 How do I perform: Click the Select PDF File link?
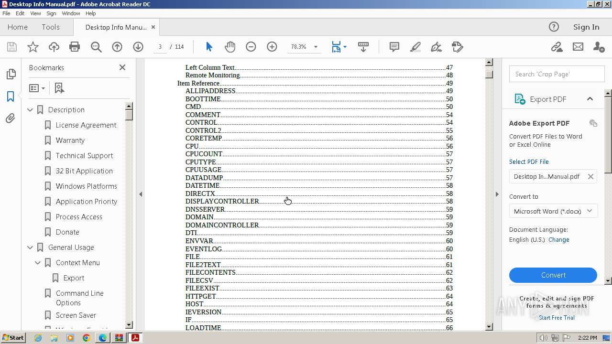pos(529,162)
